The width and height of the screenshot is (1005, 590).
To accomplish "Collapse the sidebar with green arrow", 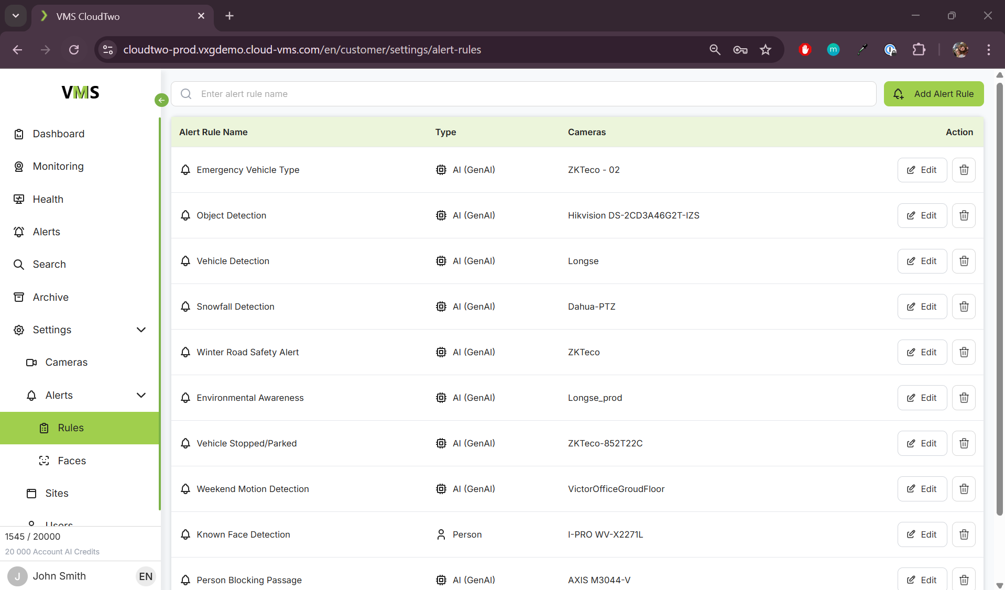I will click(161, 100).
